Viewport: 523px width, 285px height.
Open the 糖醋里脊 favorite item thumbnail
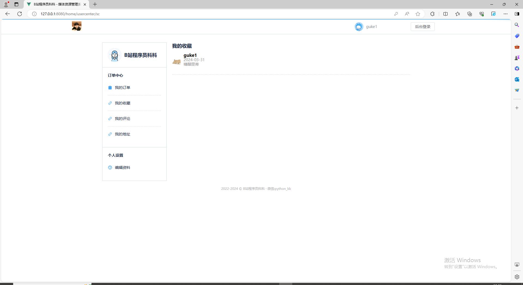coord(177,62)
